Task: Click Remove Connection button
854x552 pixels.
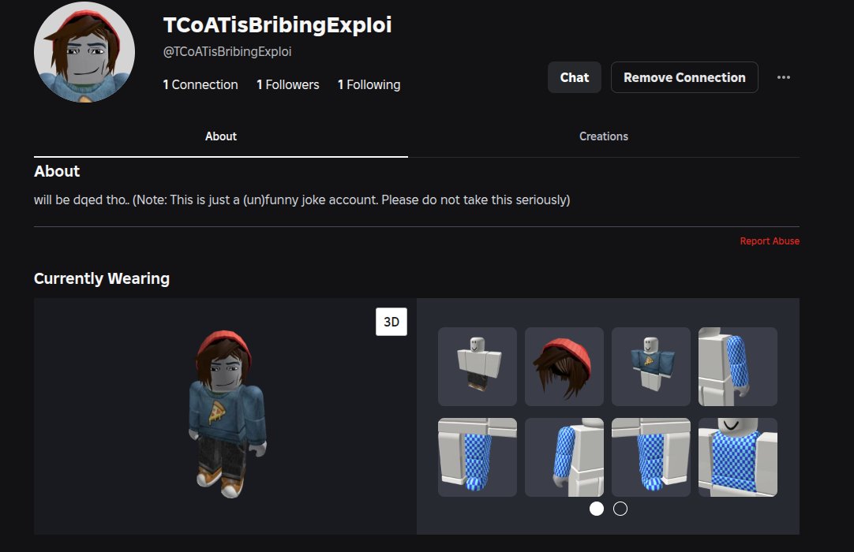Action: coord(684,77)
